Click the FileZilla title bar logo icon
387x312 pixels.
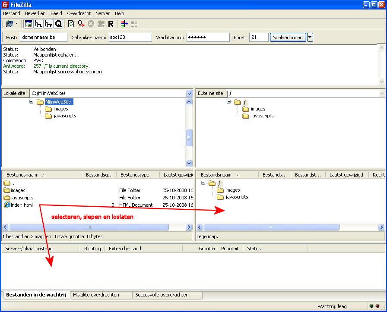[x=5, y=5]
